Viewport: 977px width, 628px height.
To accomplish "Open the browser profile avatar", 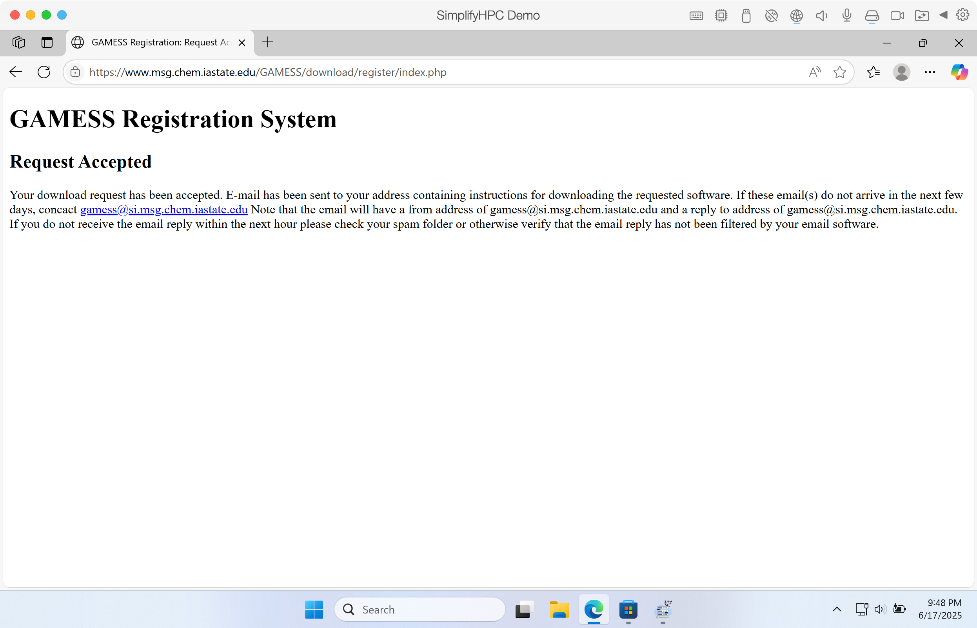I will pyautogui.click(x=901, y=72).
